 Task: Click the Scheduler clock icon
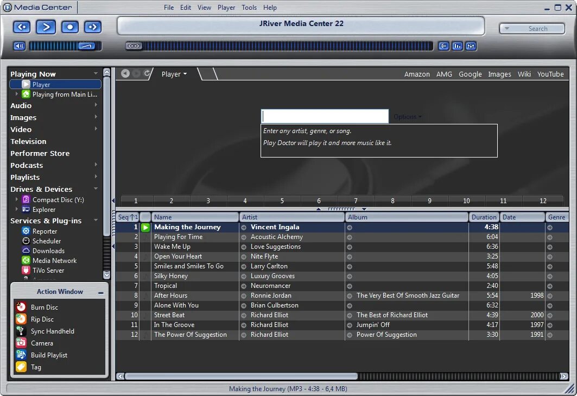point(26,241)
